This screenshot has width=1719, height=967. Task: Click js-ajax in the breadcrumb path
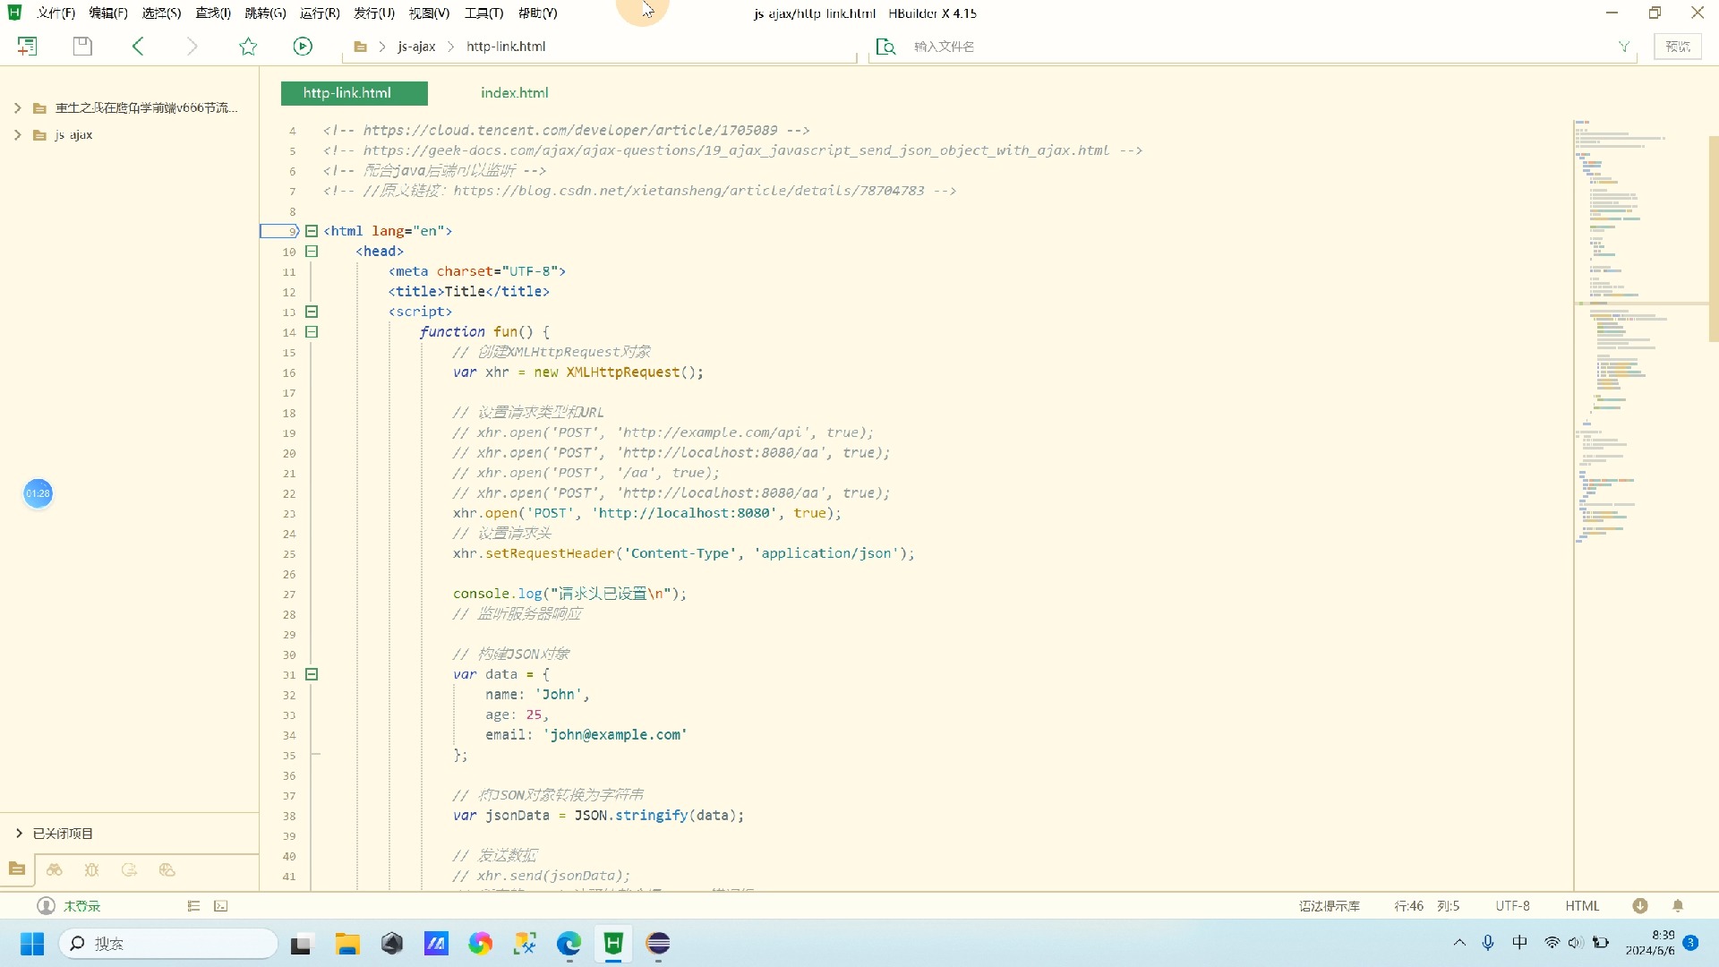pos(416,47)
